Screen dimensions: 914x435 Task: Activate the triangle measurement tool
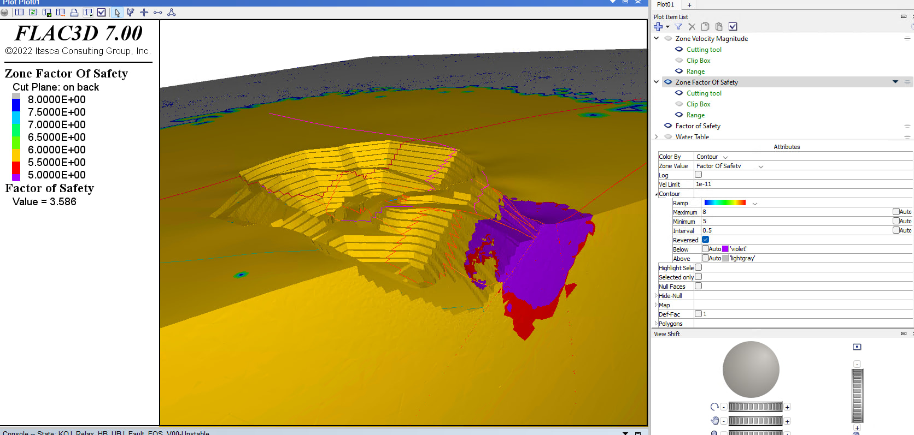click(171, 12)
